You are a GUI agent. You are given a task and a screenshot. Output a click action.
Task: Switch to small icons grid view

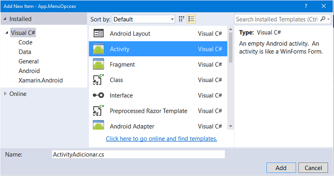(x=181, y=19)
